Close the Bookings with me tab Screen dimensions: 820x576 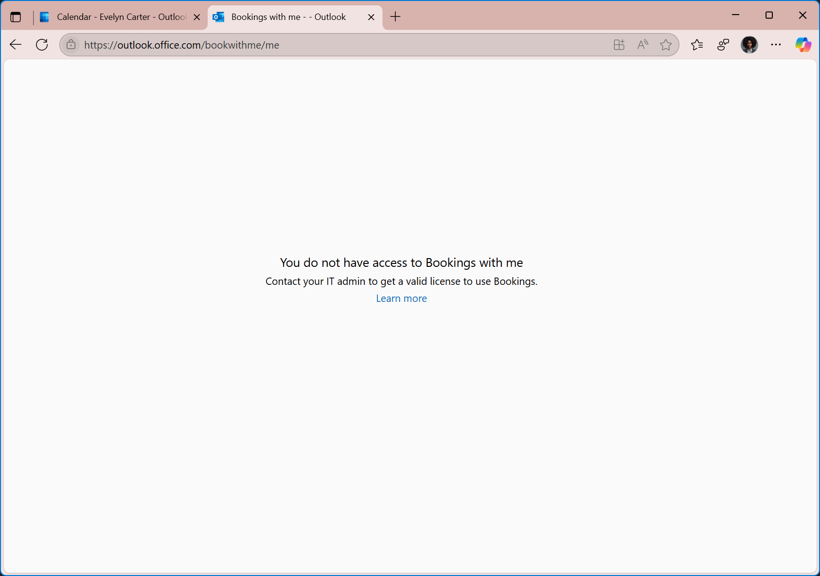pyautogui.click(x=371, y=17)
